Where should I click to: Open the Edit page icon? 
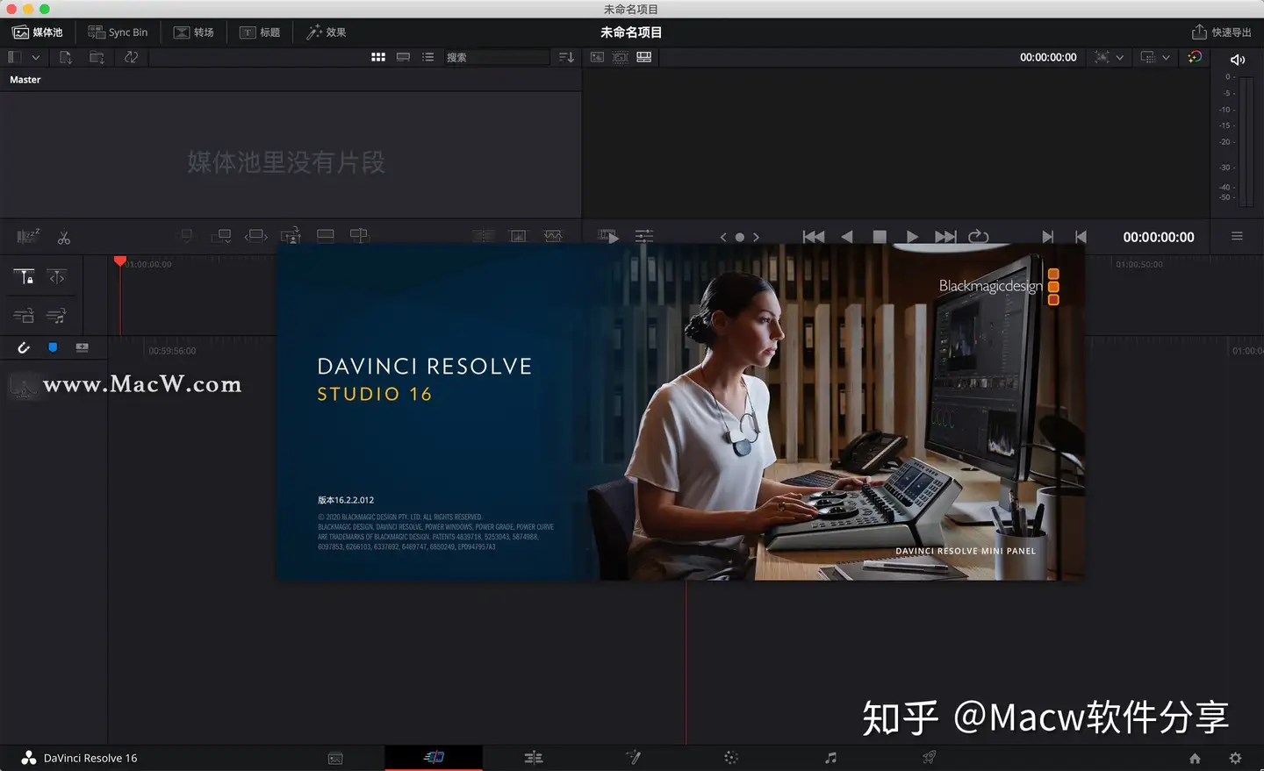click(x=533, y=758)
